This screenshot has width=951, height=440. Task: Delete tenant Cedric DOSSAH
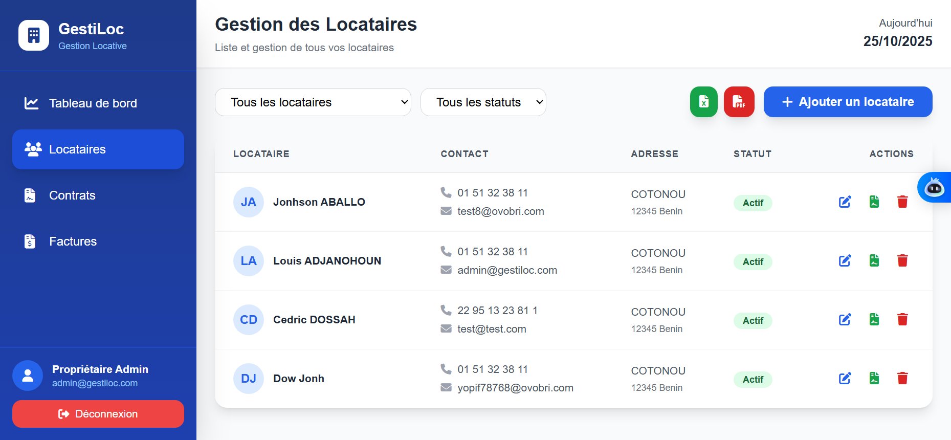902,320
